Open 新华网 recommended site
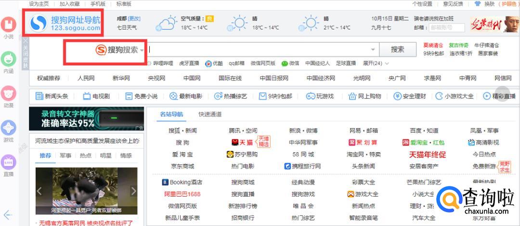The width and height of the screenshot is (520, 226). pyautogui.click(x=121, y=79)
